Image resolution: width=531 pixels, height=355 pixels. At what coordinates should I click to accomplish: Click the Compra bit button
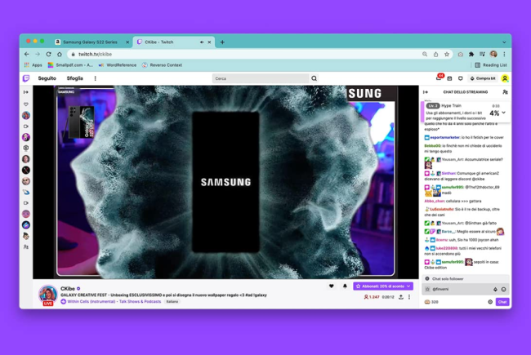tap(483, 78)
